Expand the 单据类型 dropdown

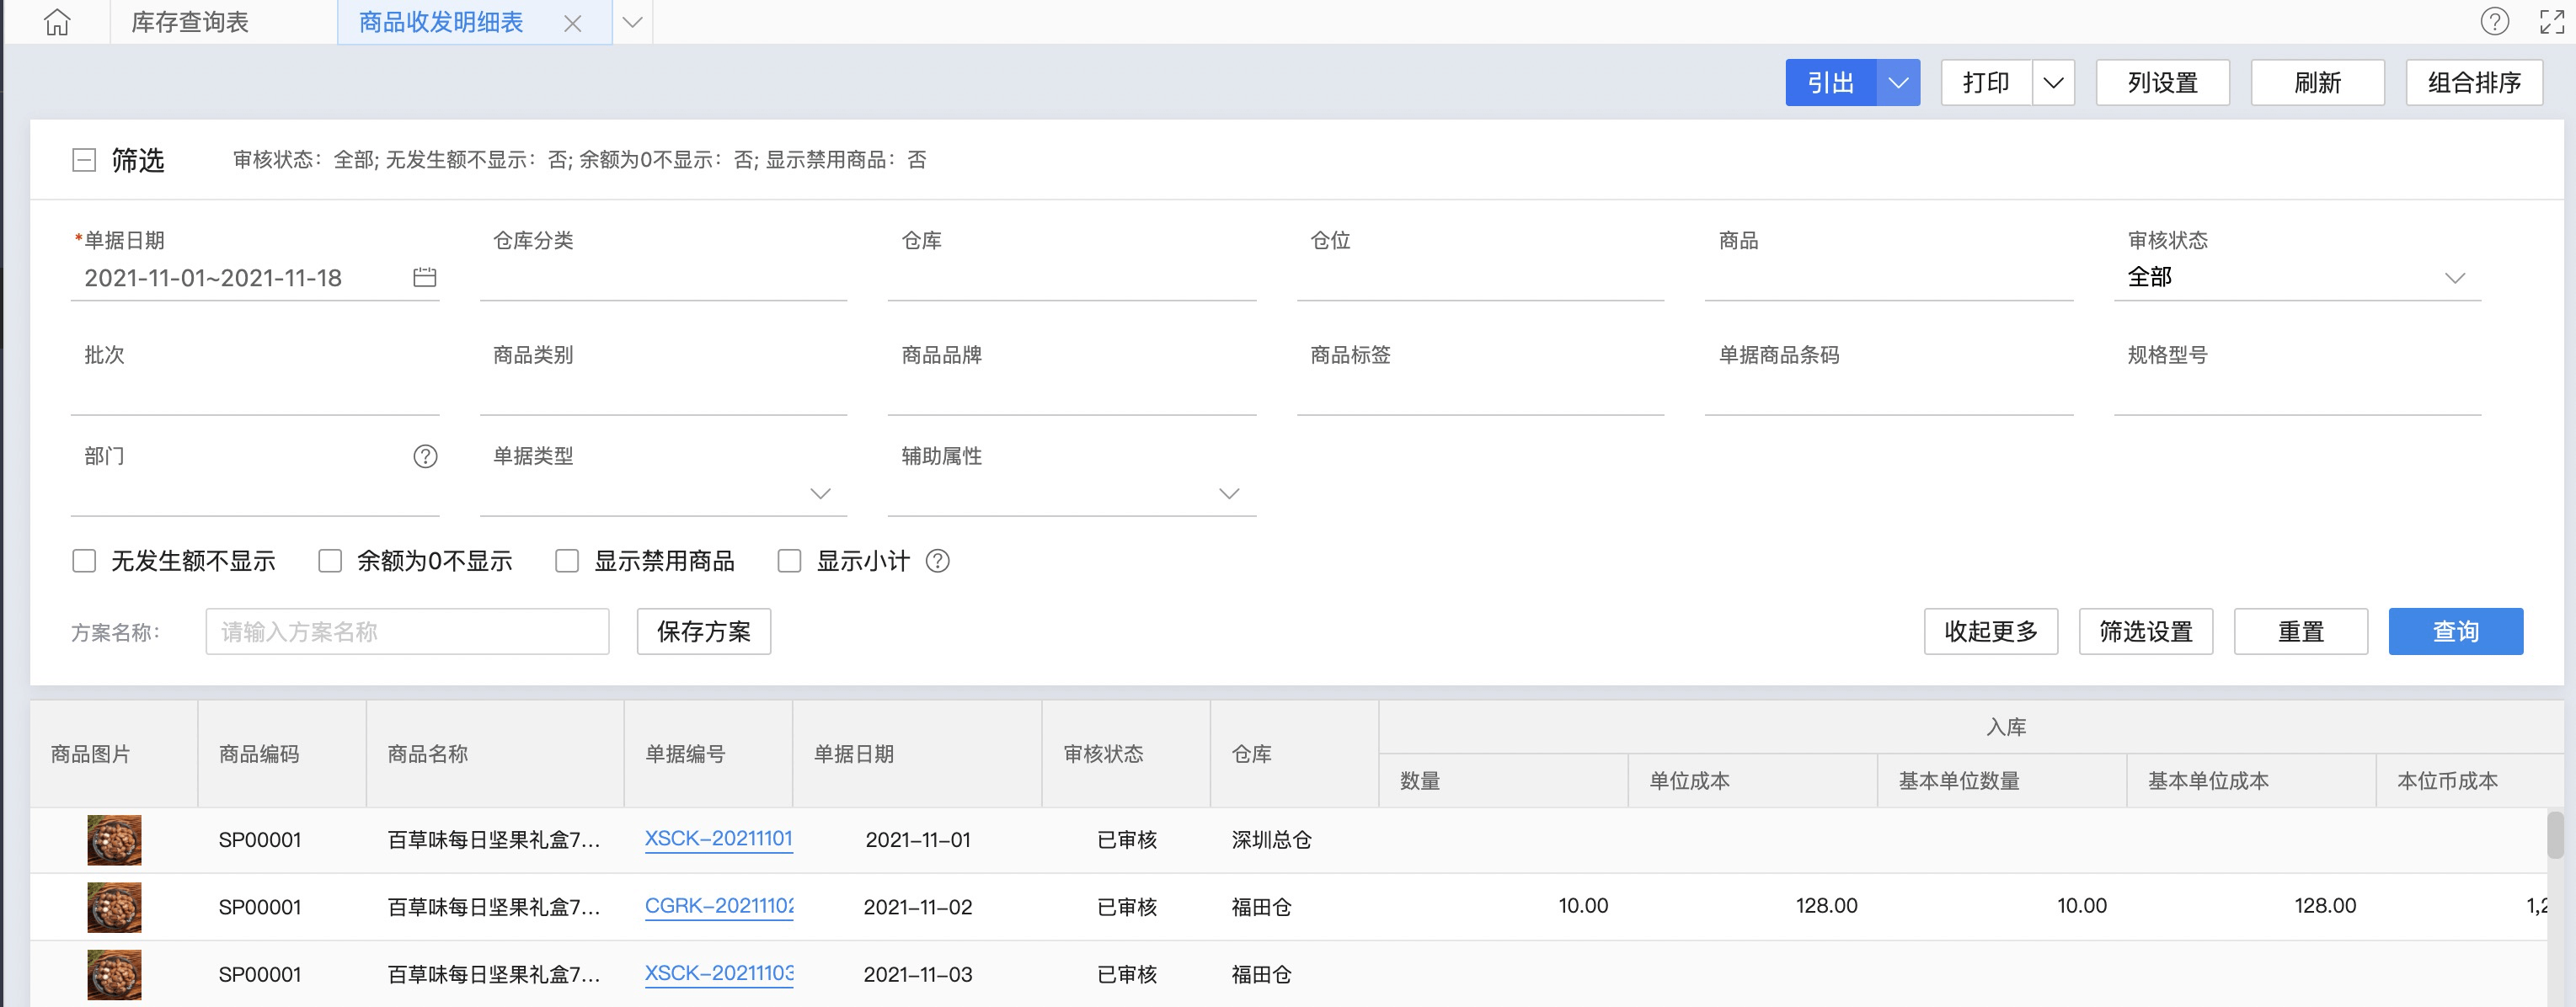tap(820, 493)
